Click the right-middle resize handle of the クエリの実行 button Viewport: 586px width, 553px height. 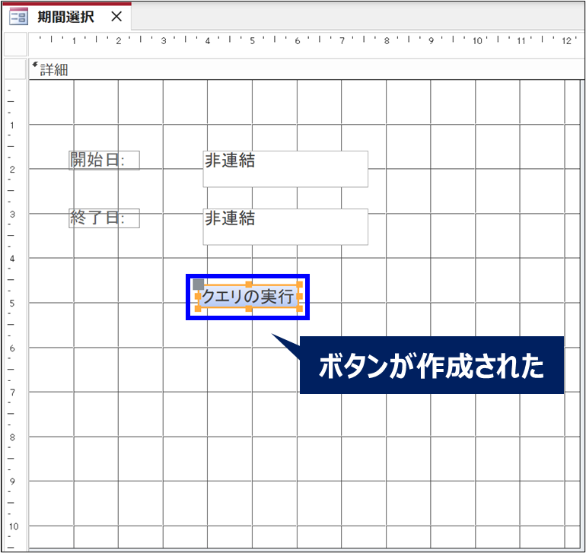(x=300, y=297)
